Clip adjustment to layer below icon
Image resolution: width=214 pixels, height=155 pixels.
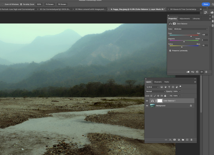pyautogui.click(x=188, y=72)
